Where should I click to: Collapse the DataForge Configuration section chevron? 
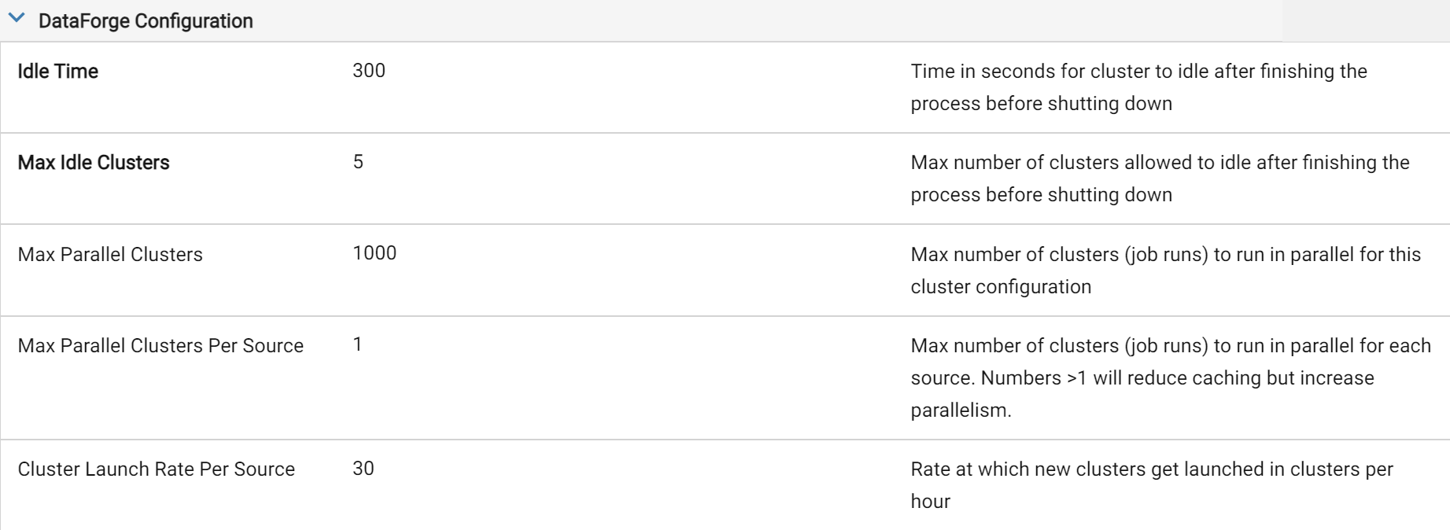(17, 19)
